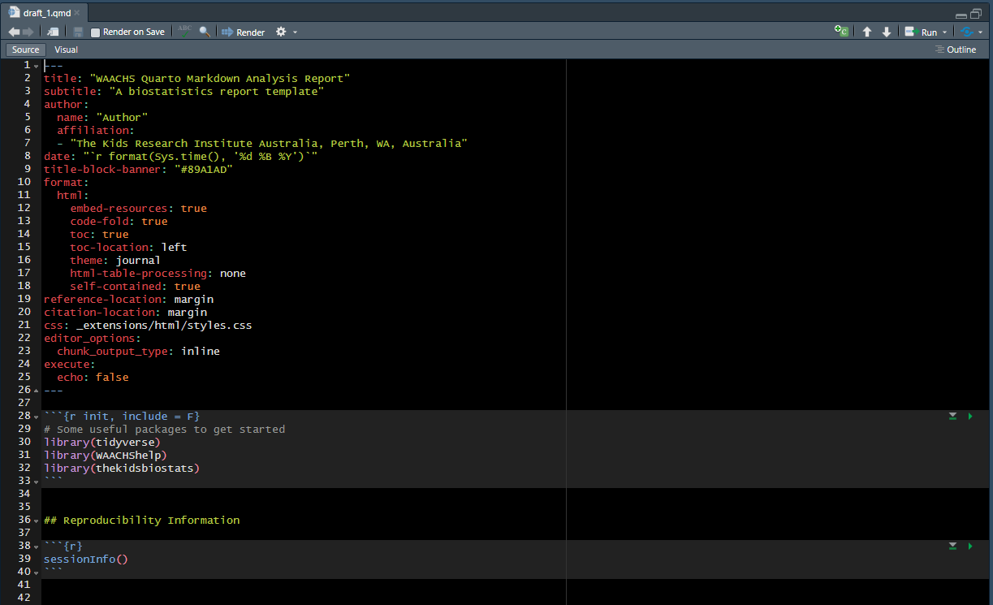Open publish dropdown arrow
This screenshot has width=993, height=605.
pos(980,32)
